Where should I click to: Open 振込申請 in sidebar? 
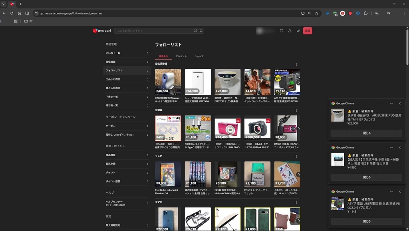pyautogui.click(x=127, y=164)
